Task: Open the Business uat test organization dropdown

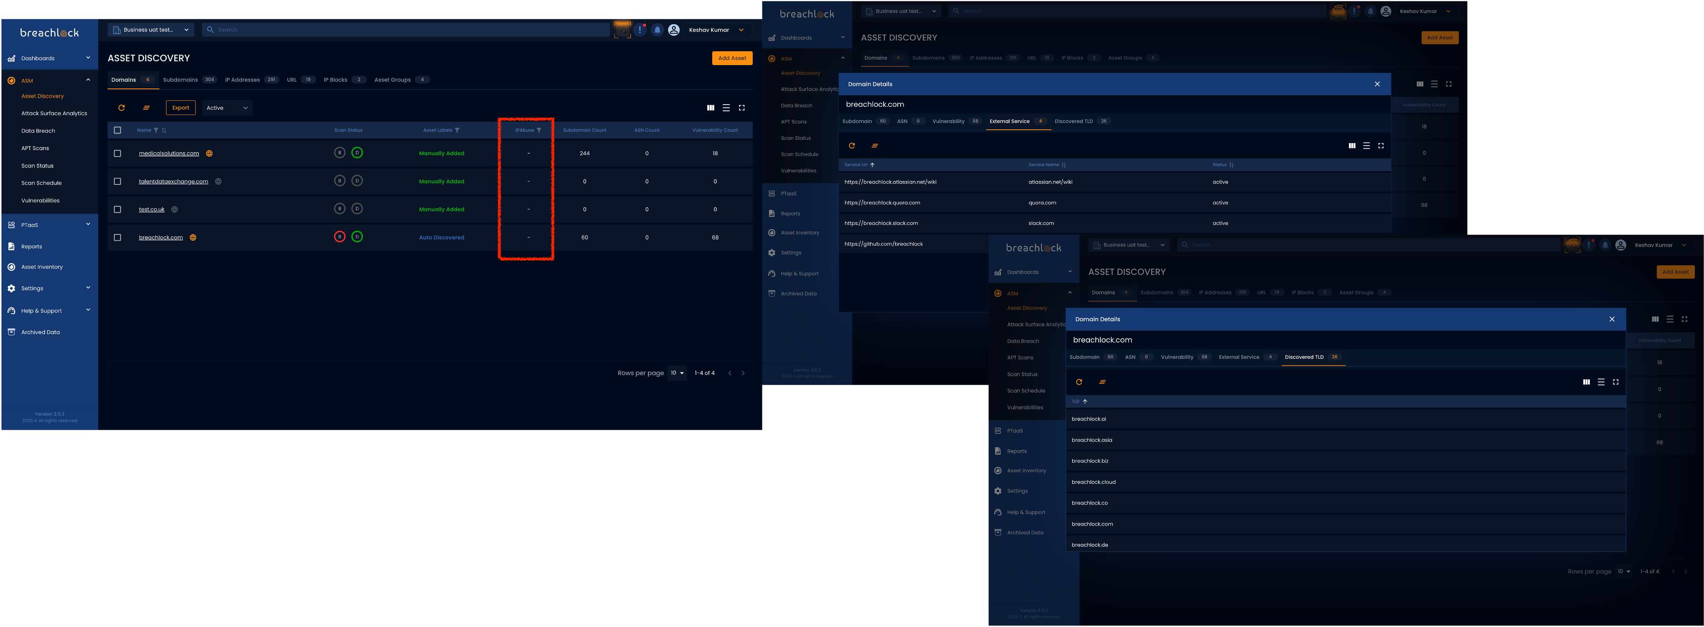Action: (x=151, y=30)
